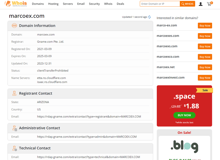This screenshot has height=160, width=220.
Task: Click status clientTransferProhibited
Action: (x=53, y=71)
